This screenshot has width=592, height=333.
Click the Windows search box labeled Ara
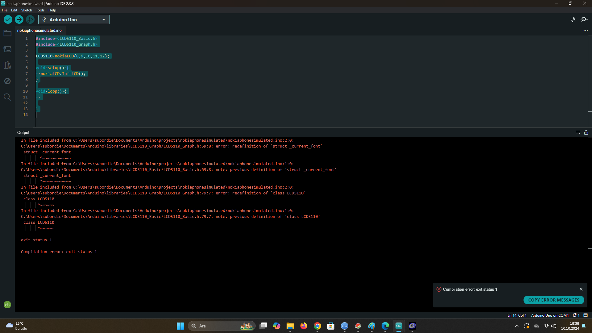[x=221, y=326]
